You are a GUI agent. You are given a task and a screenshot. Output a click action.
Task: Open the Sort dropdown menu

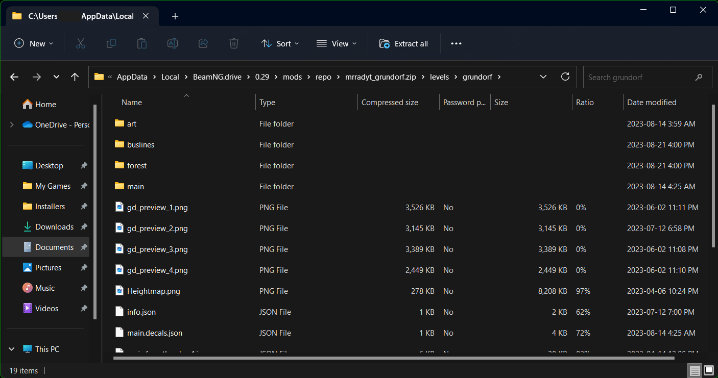point(280,44)
